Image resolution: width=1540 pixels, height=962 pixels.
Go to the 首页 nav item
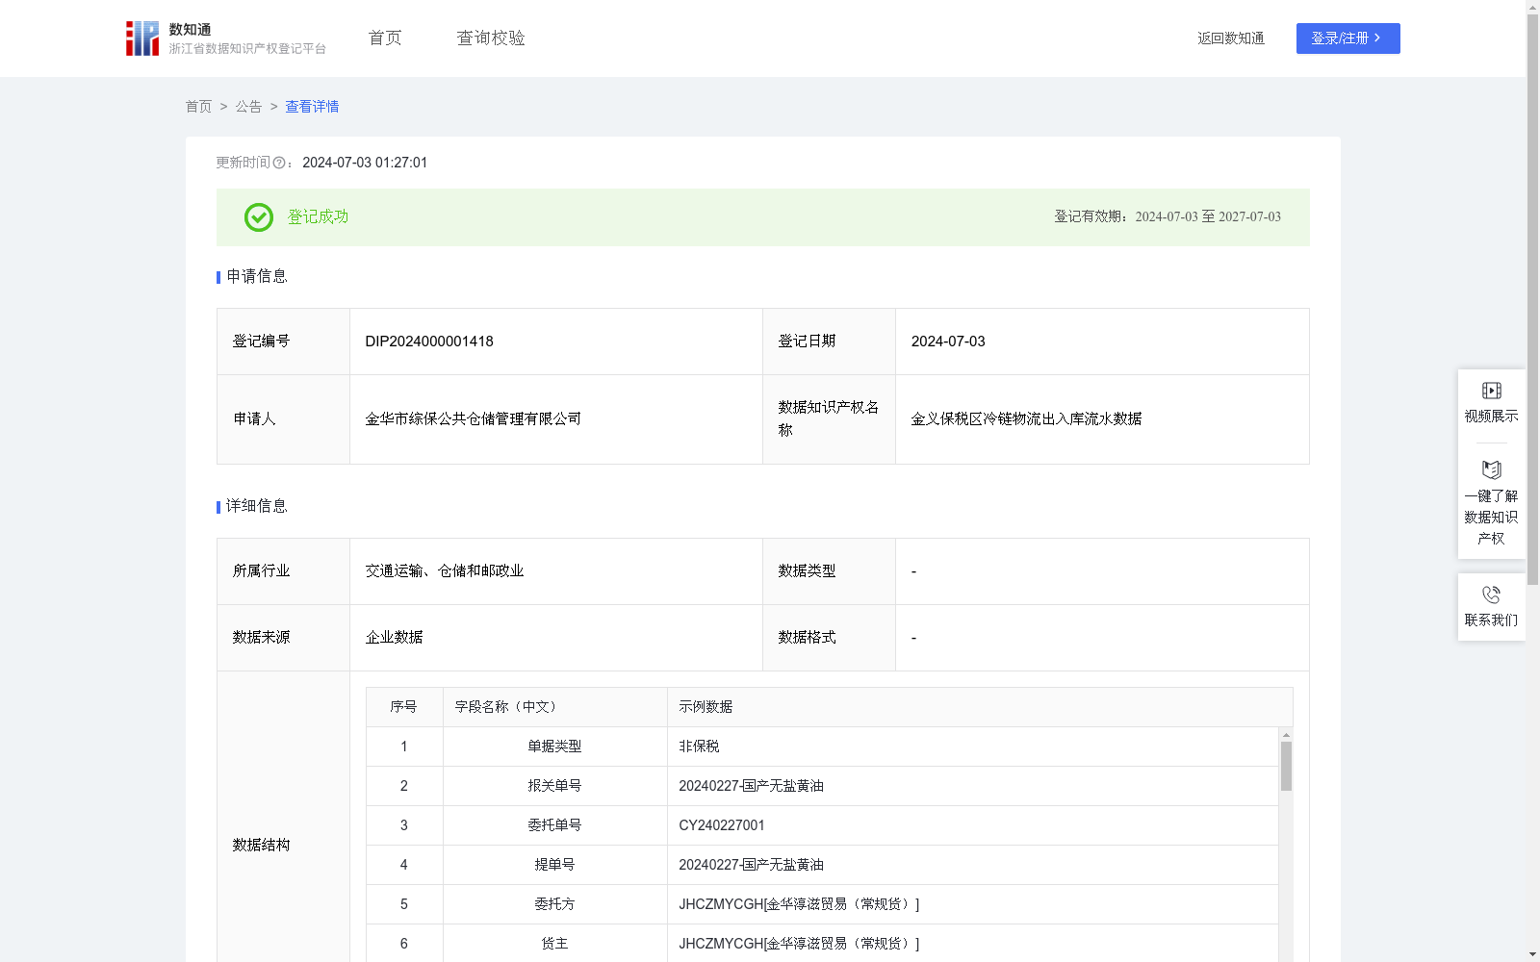coord(385,38)
